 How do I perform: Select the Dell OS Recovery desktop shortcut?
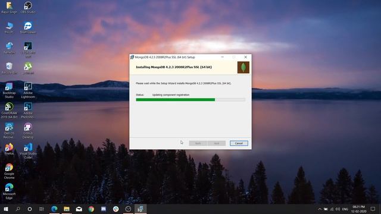click(x=10, y=131)
